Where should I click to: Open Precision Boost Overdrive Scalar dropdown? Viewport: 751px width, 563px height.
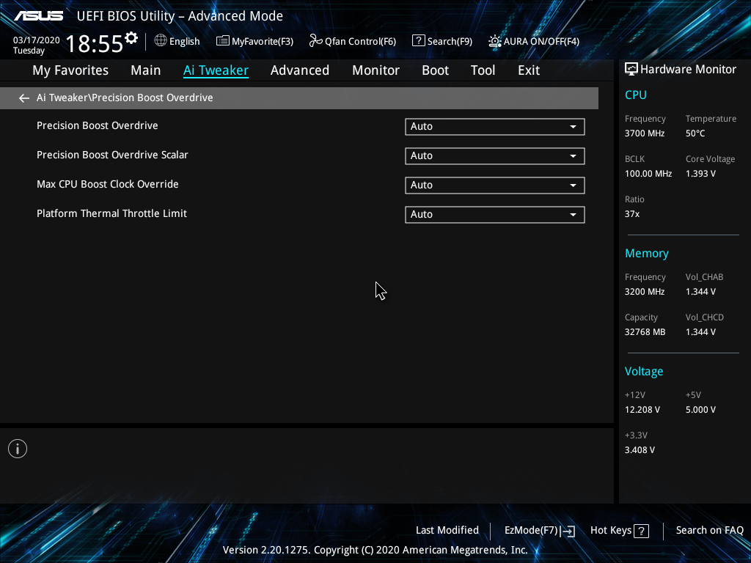495,156
